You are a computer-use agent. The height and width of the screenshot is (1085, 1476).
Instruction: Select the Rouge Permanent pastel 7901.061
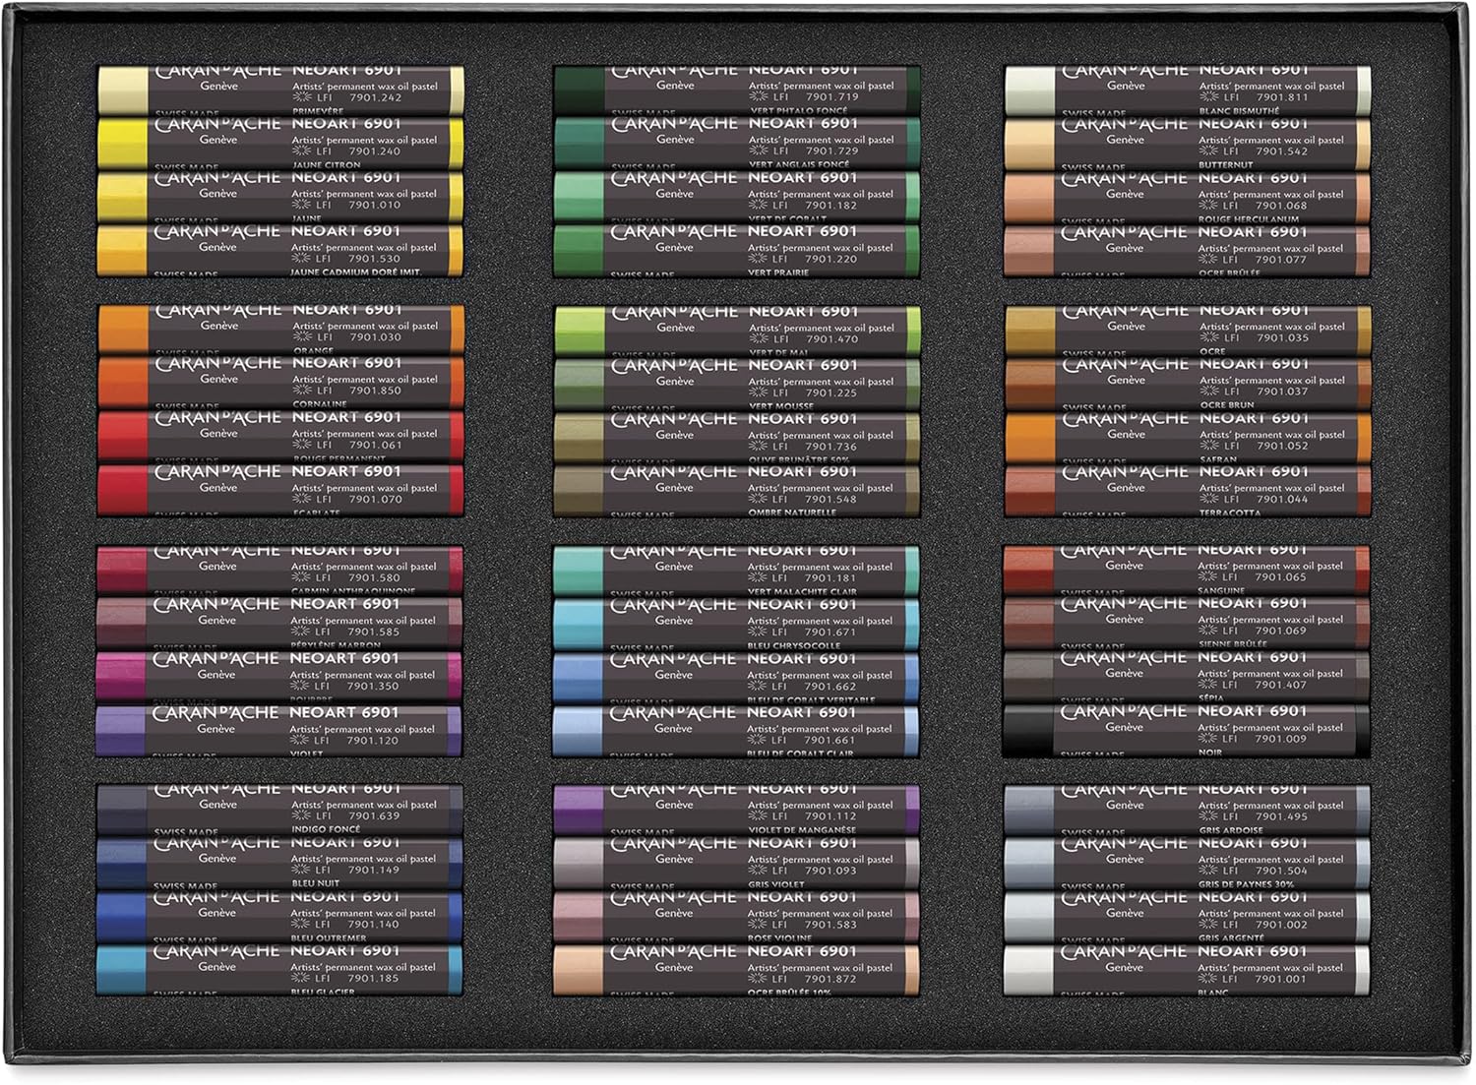(280, 437)
